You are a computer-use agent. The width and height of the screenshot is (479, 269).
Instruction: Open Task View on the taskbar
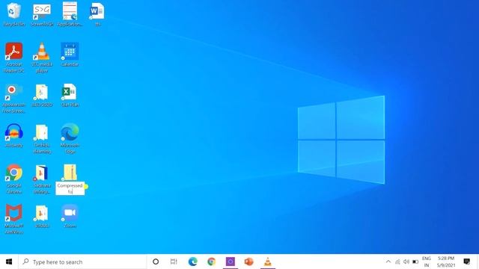tap(174, 262)
